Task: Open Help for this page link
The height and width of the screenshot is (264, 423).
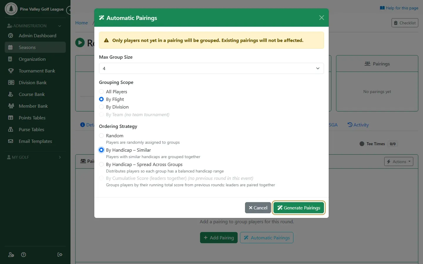Action: (399, 8)
